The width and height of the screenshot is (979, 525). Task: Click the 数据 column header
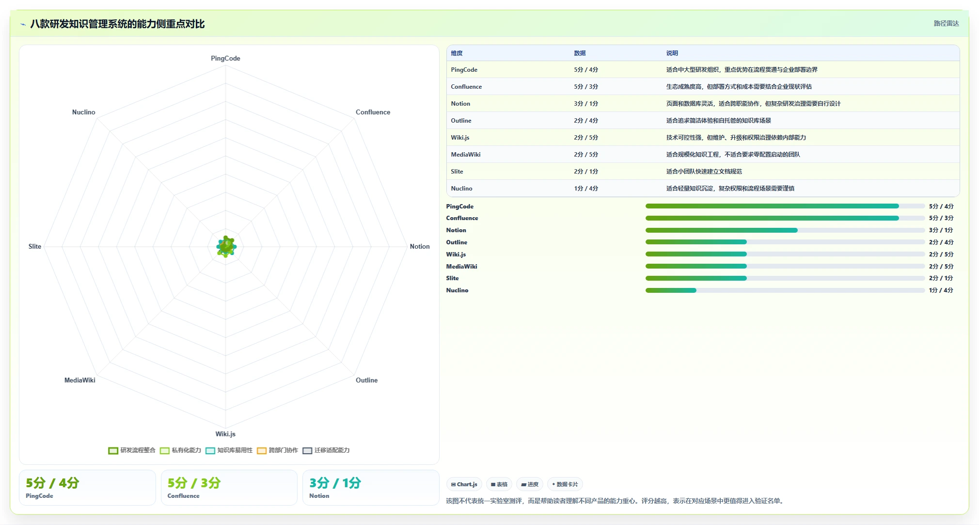tap(580, 53)
